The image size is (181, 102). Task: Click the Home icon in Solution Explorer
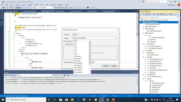(x=146, y=14)
